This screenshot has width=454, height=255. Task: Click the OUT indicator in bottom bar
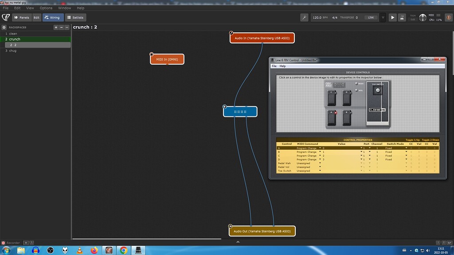pyautogui.click(x=450, y=243)
